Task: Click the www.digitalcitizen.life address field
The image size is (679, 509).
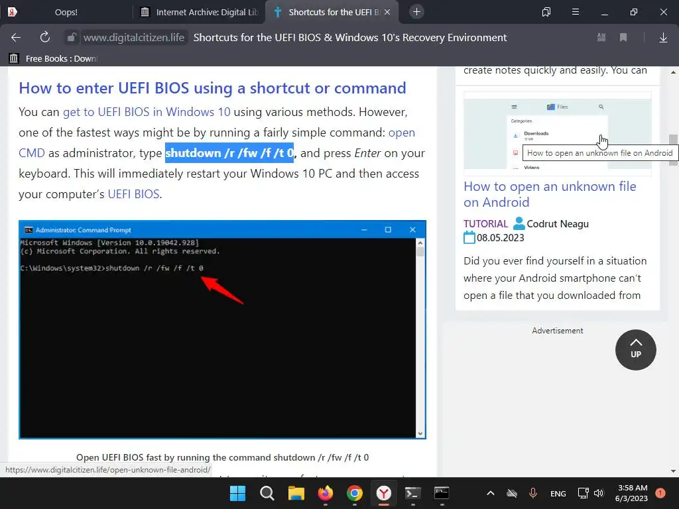Action: point(134,38)
